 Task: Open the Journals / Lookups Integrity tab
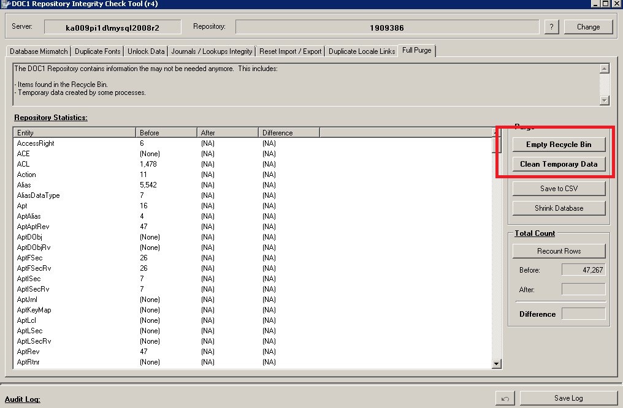pyautogui.click(x=210, y=51)
